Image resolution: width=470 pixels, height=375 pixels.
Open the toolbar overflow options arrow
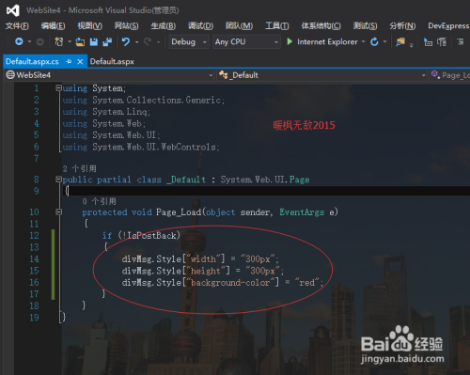(412, 45)
